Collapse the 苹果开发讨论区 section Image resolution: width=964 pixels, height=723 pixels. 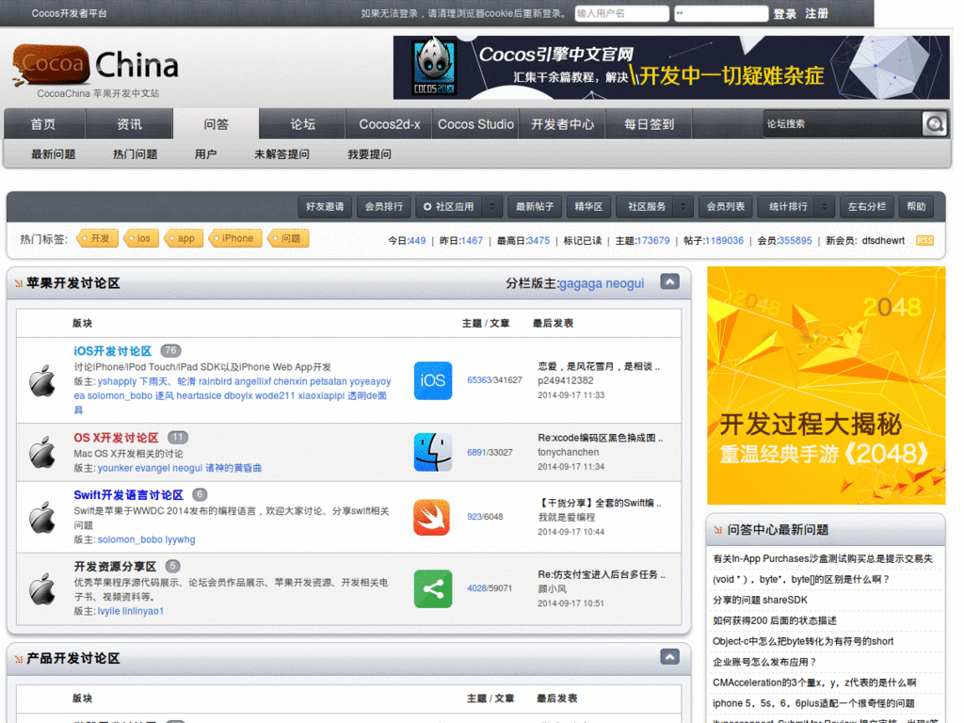[x=669, y=281]
